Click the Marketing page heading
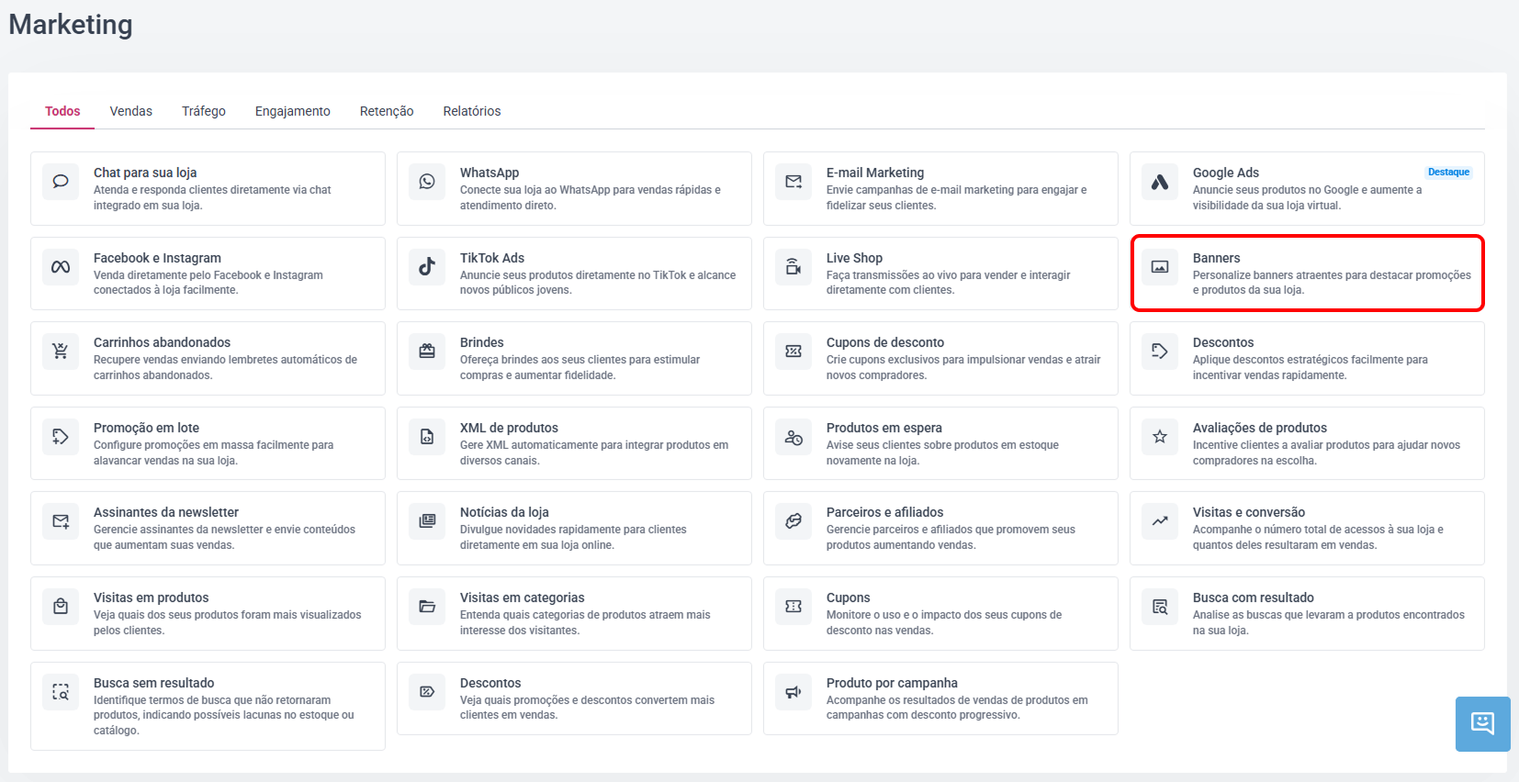Screen dimensions: 1519x782 pyautogui.click(x=71, y=24)
